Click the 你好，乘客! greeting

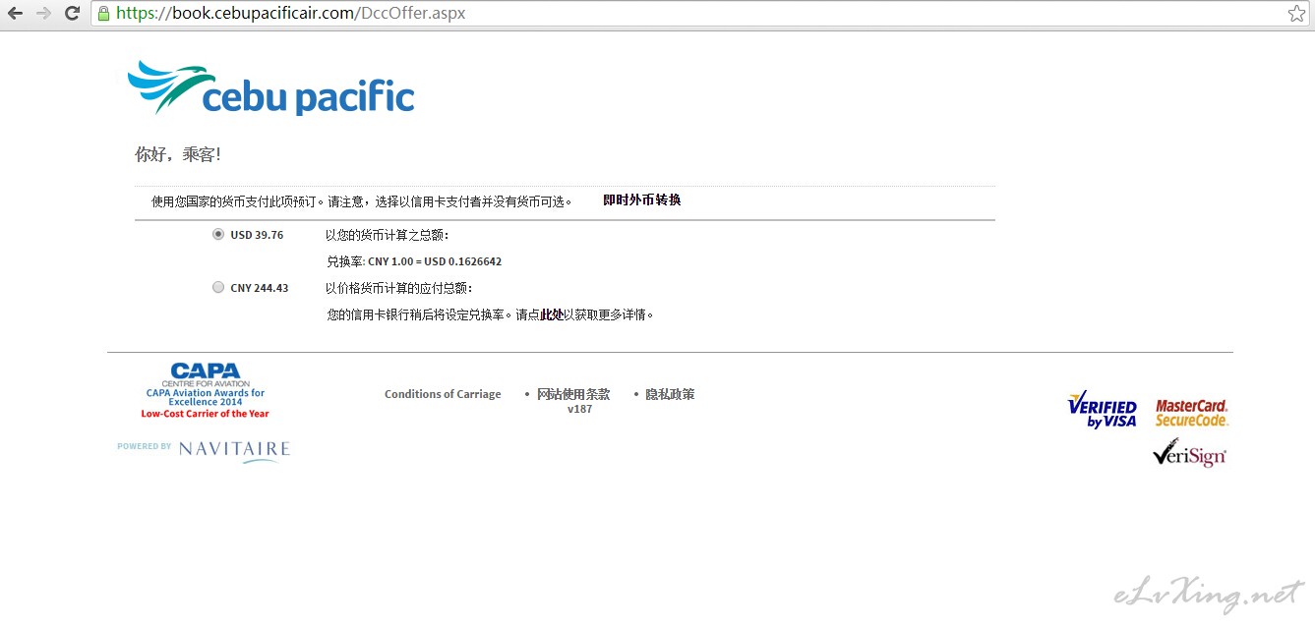[178, 154]
